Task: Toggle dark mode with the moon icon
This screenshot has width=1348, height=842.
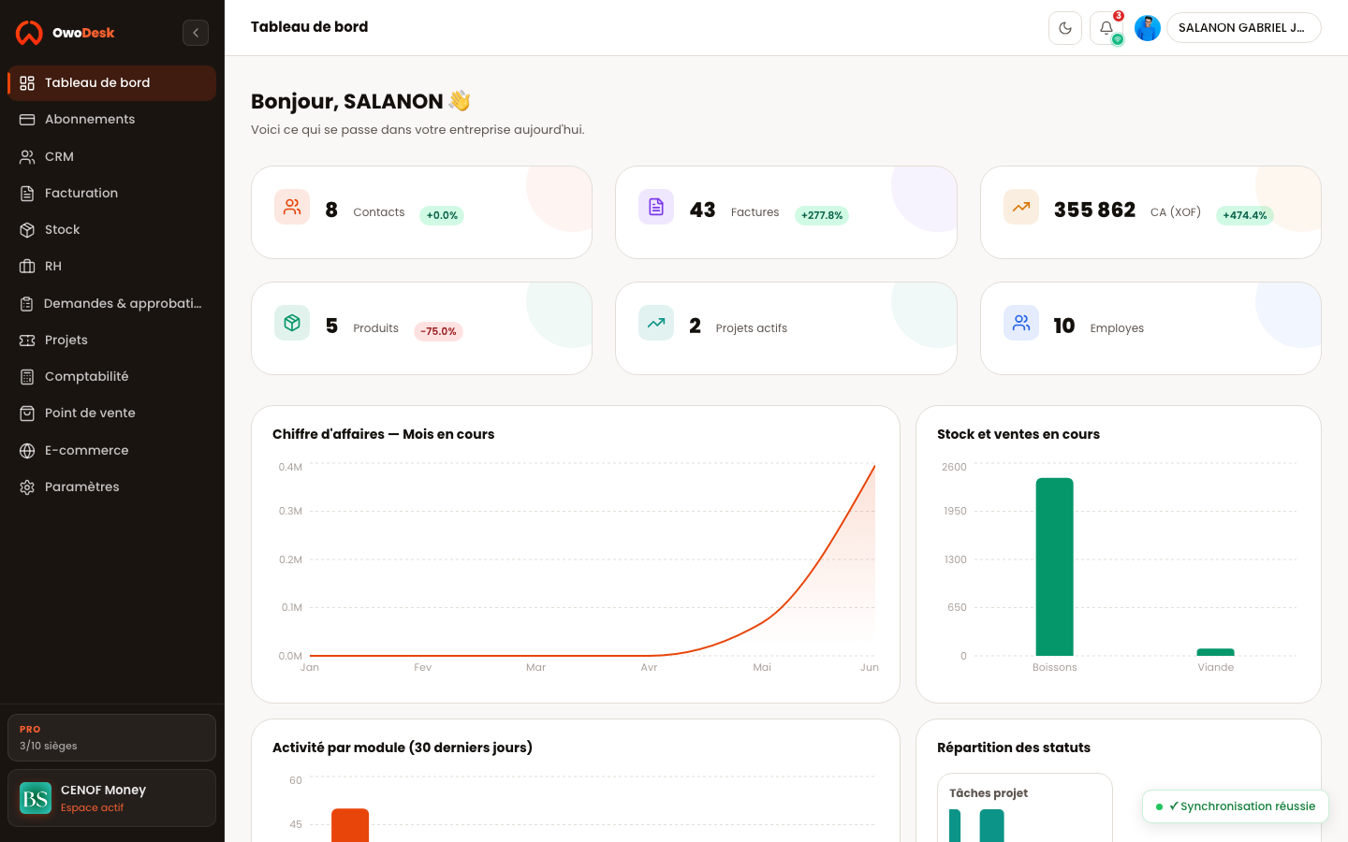Action: (x=1065, y=28)
